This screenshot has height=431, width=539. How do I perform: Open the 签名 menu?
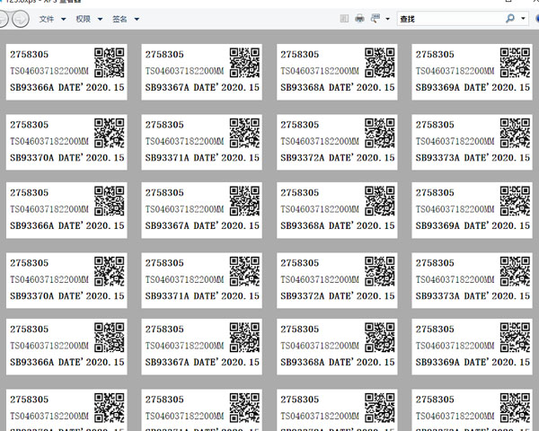click(x=119, y=19)
